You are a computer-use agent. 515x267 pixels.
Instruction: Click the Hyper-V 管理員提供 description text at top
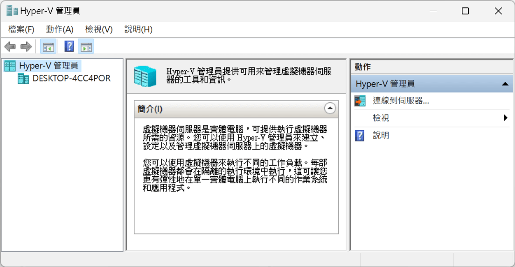[249, 75]
